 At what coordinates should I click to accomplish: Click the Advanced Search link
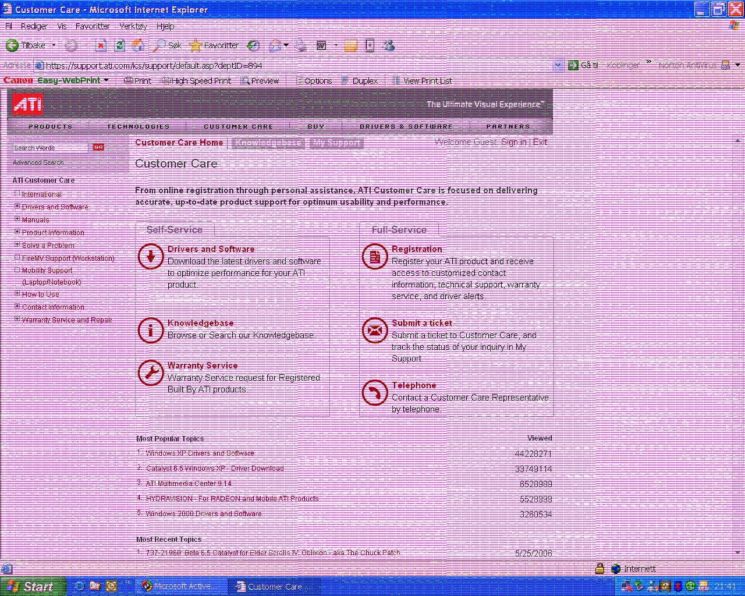[38, 162]
